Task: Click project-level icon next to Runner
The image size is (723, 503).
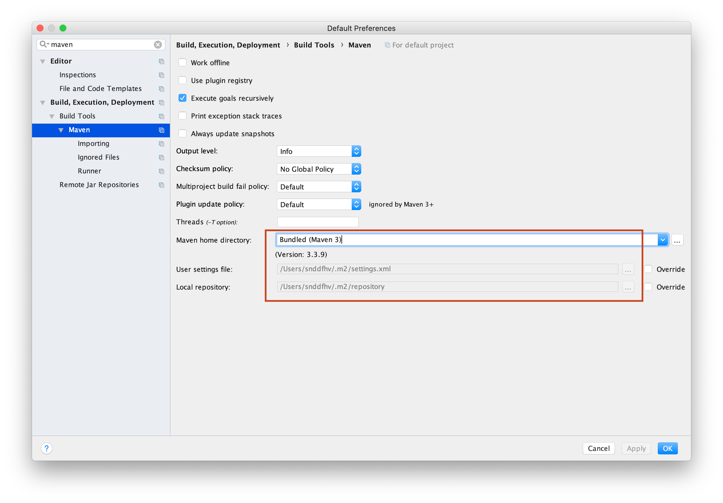Action: [162, 171]
